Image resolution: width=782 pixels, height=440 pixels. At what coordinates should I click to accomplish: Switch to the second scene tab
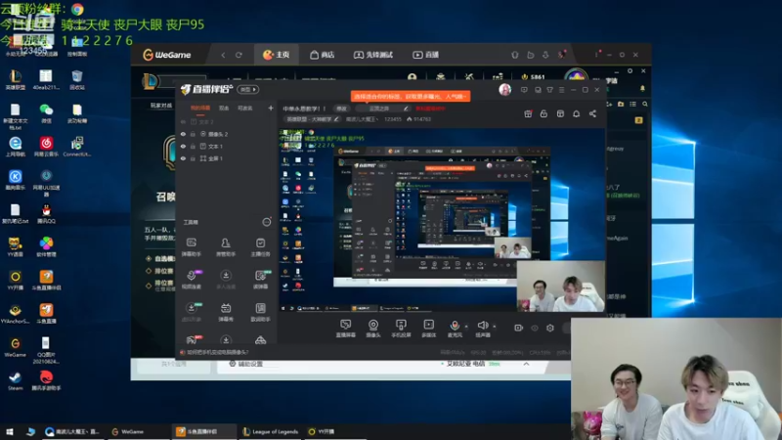click(224, 108)
